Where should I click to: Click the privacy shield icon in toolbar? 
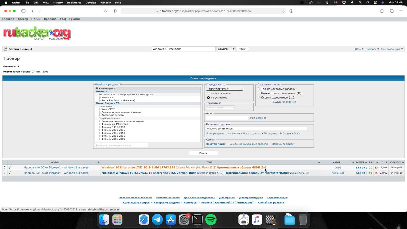(x=115, y=11)
